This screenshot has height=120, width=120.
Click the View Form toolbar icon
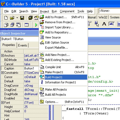point(12,25)
